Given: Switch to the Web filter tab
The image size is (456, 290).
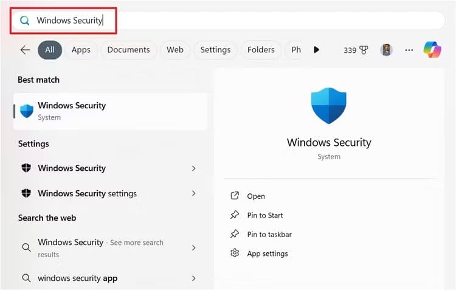Looking at the screenshot, I should pyautogui.click(x=175, y=50).
